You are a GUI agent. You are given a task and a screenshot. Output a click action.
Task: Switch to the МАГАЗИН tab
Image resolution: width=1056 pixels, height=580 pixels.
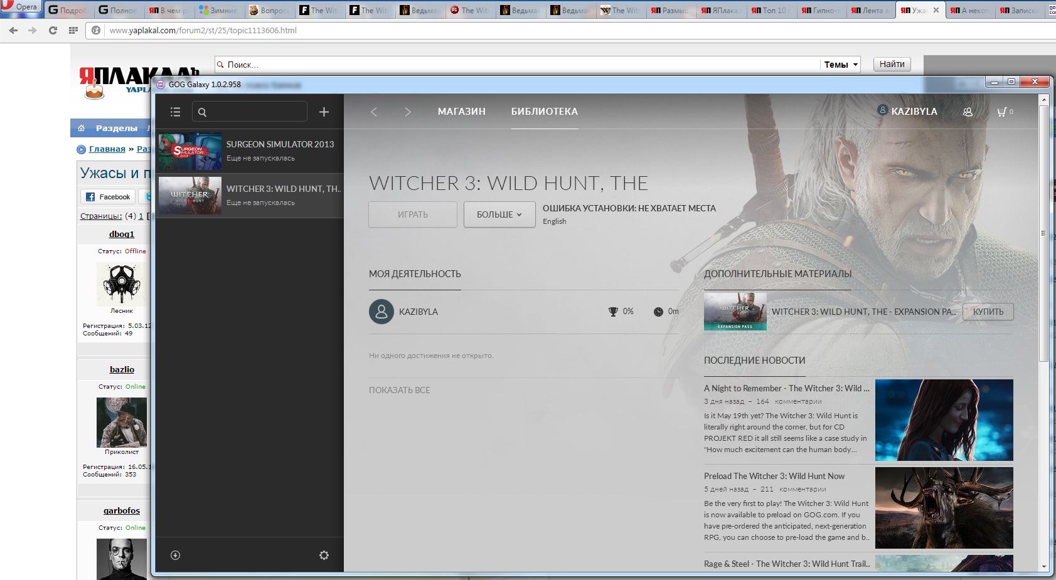point(462,112)
